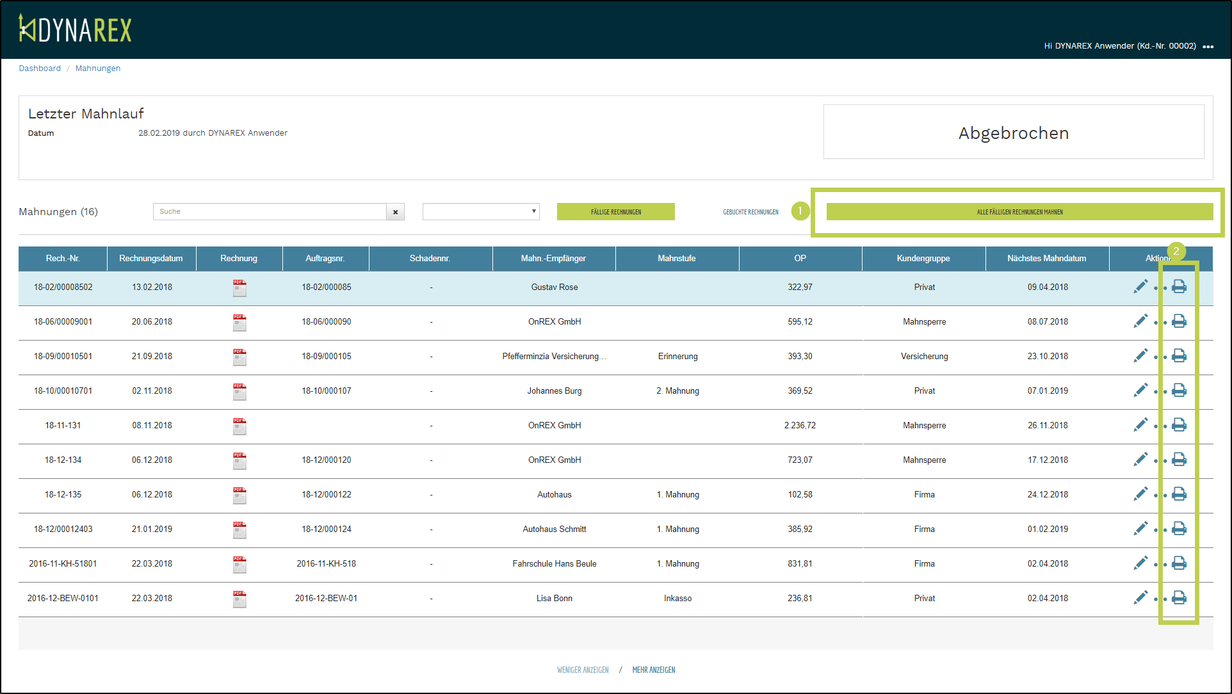Sort table by OP column header

800,259
